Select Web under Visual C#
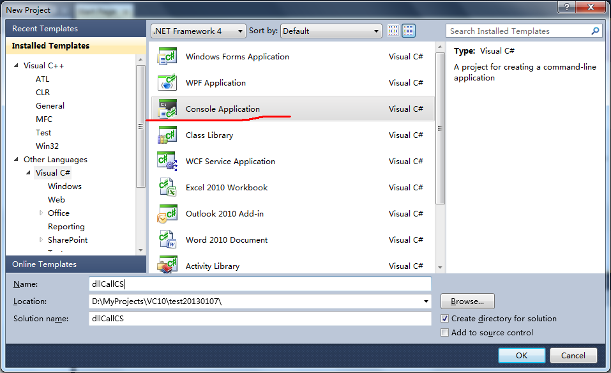 [x=56, y=199]
